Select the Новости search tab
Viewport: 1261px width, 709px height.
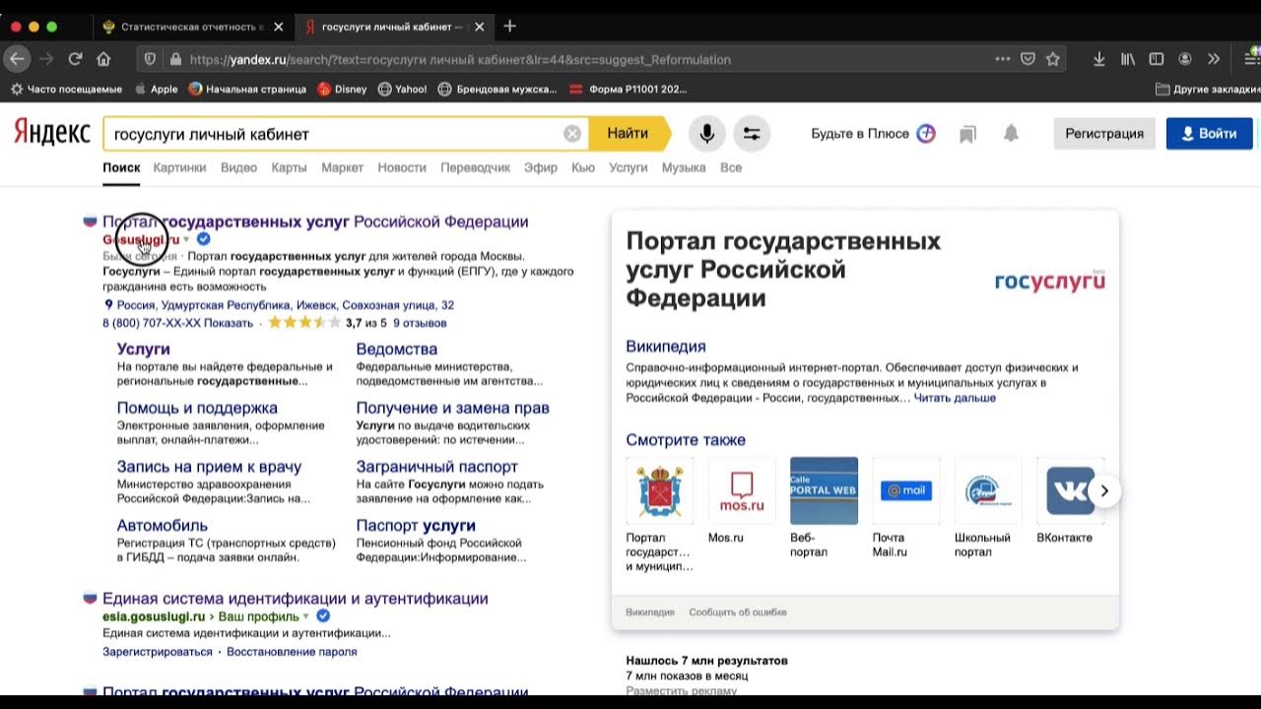(402, 167)
